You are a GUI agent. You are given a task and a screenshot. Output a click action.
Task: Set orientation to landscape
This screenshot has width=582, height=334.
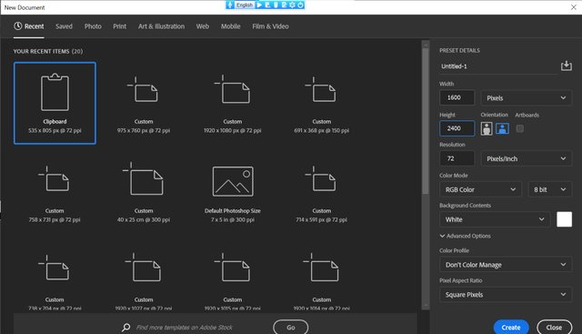[502, 128]
